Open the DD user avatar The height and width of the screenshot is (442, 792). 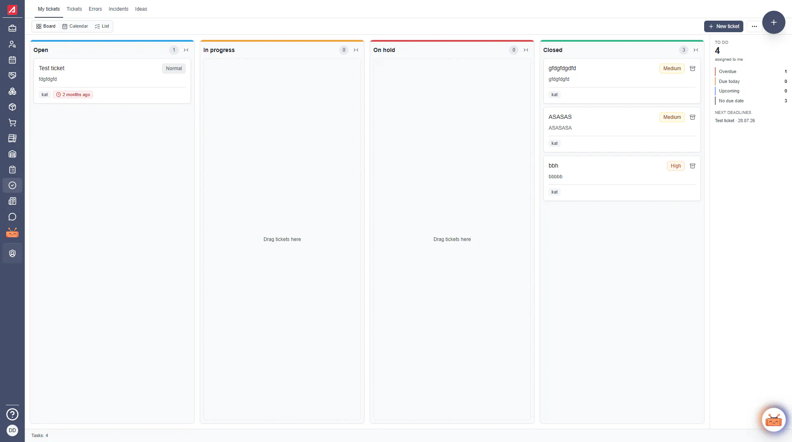pos(12,430)
